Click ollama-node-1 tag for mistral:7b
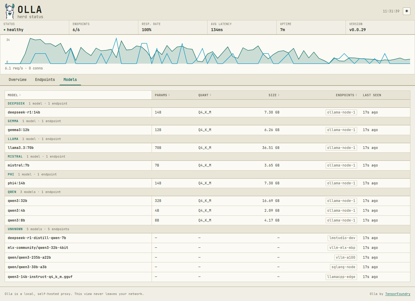 [x=341, y=165]
